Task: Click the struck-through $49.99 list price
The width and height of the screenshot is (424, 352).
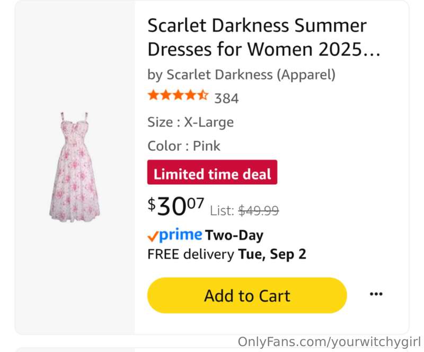Action: [259, 211]
